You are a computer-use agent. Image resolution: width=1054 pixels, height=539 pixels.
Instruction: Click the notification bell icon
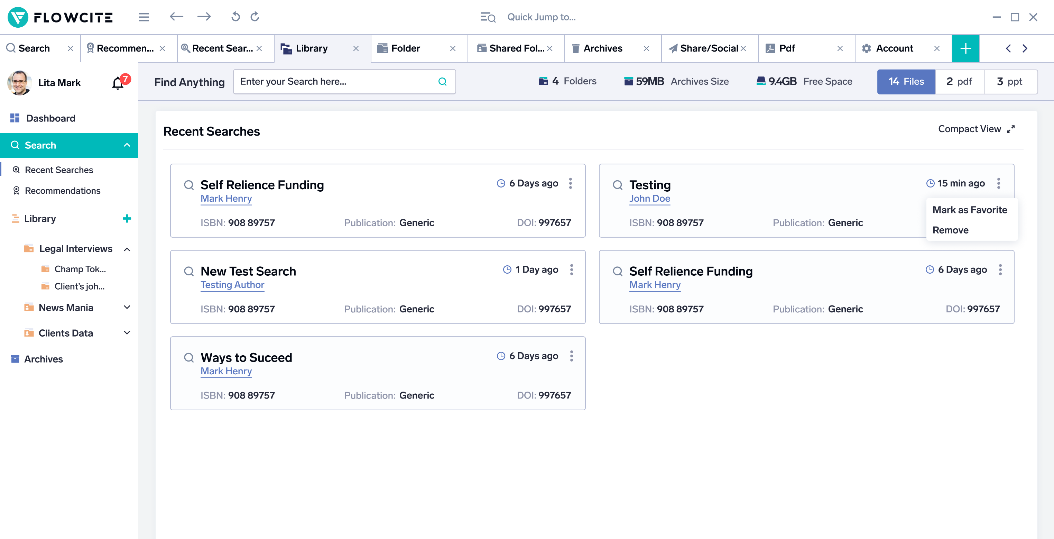point(118,83)
